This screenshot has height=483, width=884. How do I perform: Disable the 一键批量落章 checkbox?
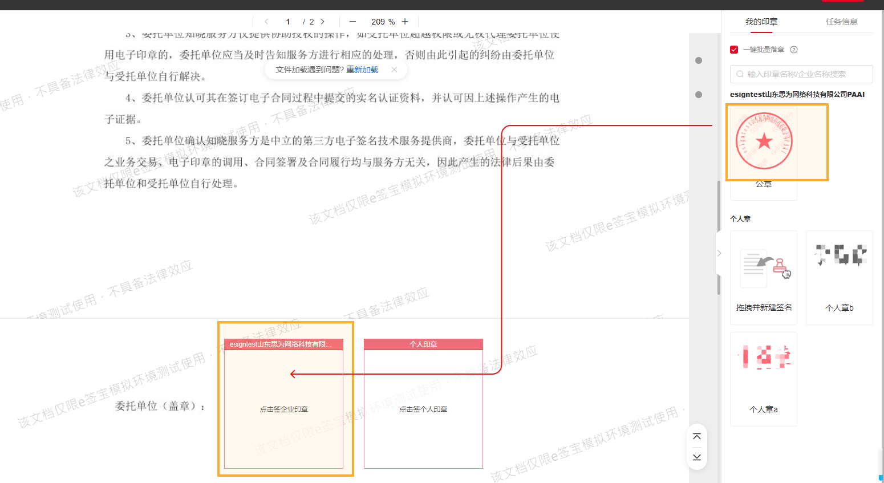point(735,50)
